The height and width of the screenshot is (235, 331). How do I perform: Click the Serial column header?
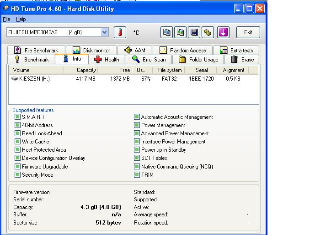tap(201, 70)
